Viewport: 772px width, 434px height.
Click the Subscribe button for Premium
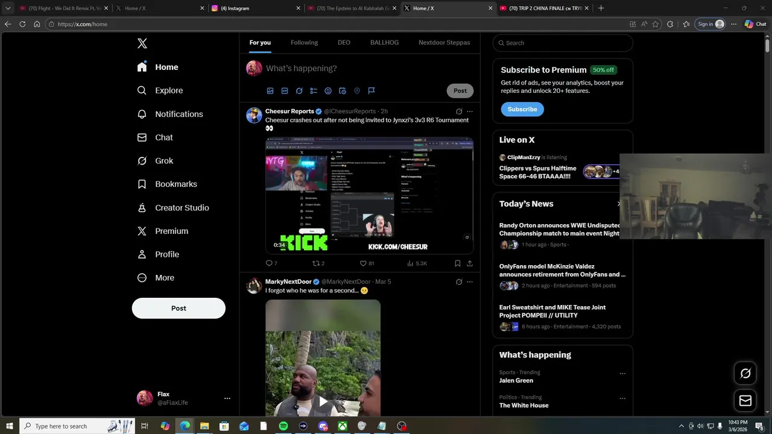(522, 109)
